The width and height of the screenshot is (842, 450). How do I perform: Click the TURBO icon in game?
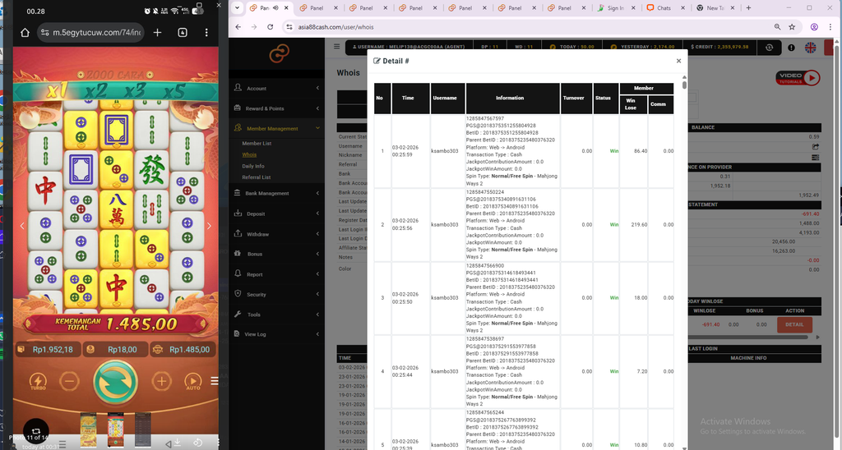click(x=38, y=381)
